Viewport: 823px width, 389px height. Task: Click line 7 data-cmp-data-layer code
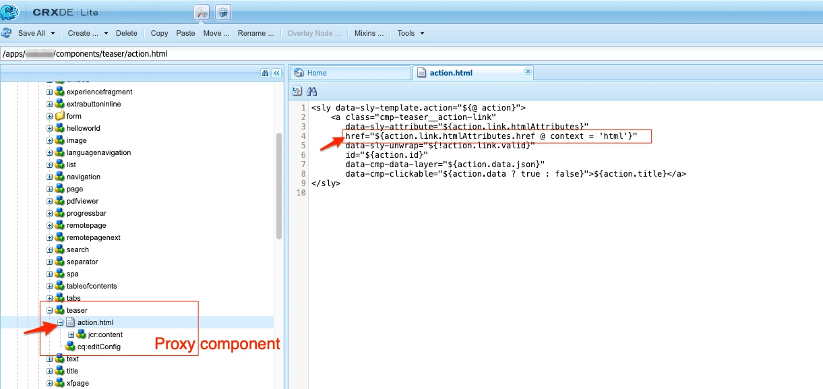[x=444, y=164]
